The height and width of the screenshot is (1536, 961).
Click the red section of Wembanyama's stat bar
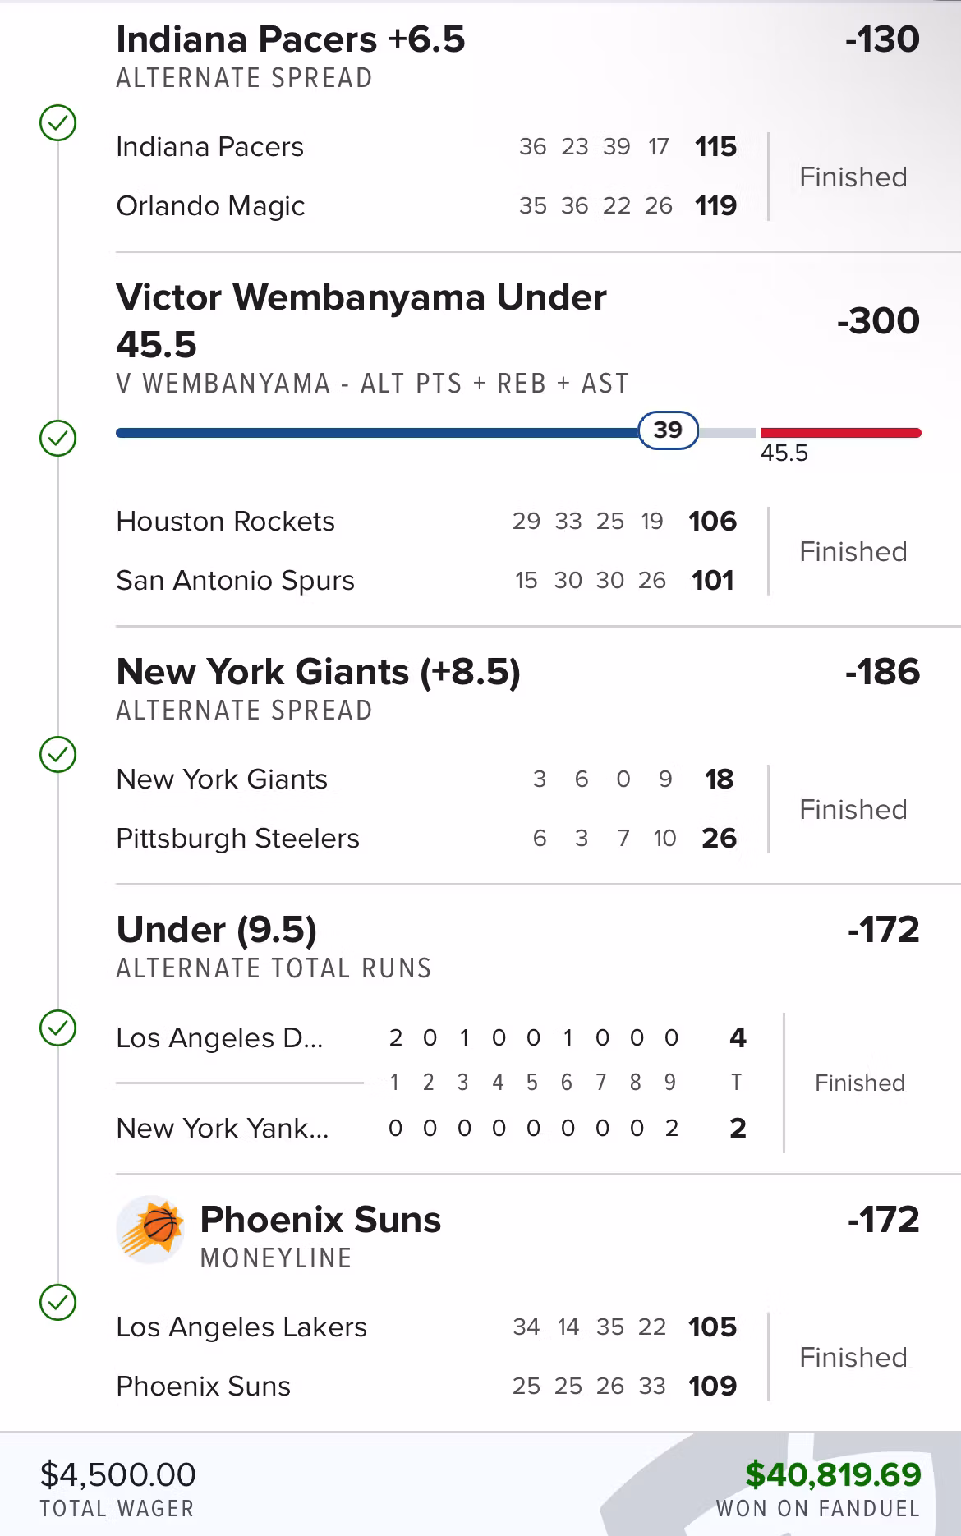840,433
